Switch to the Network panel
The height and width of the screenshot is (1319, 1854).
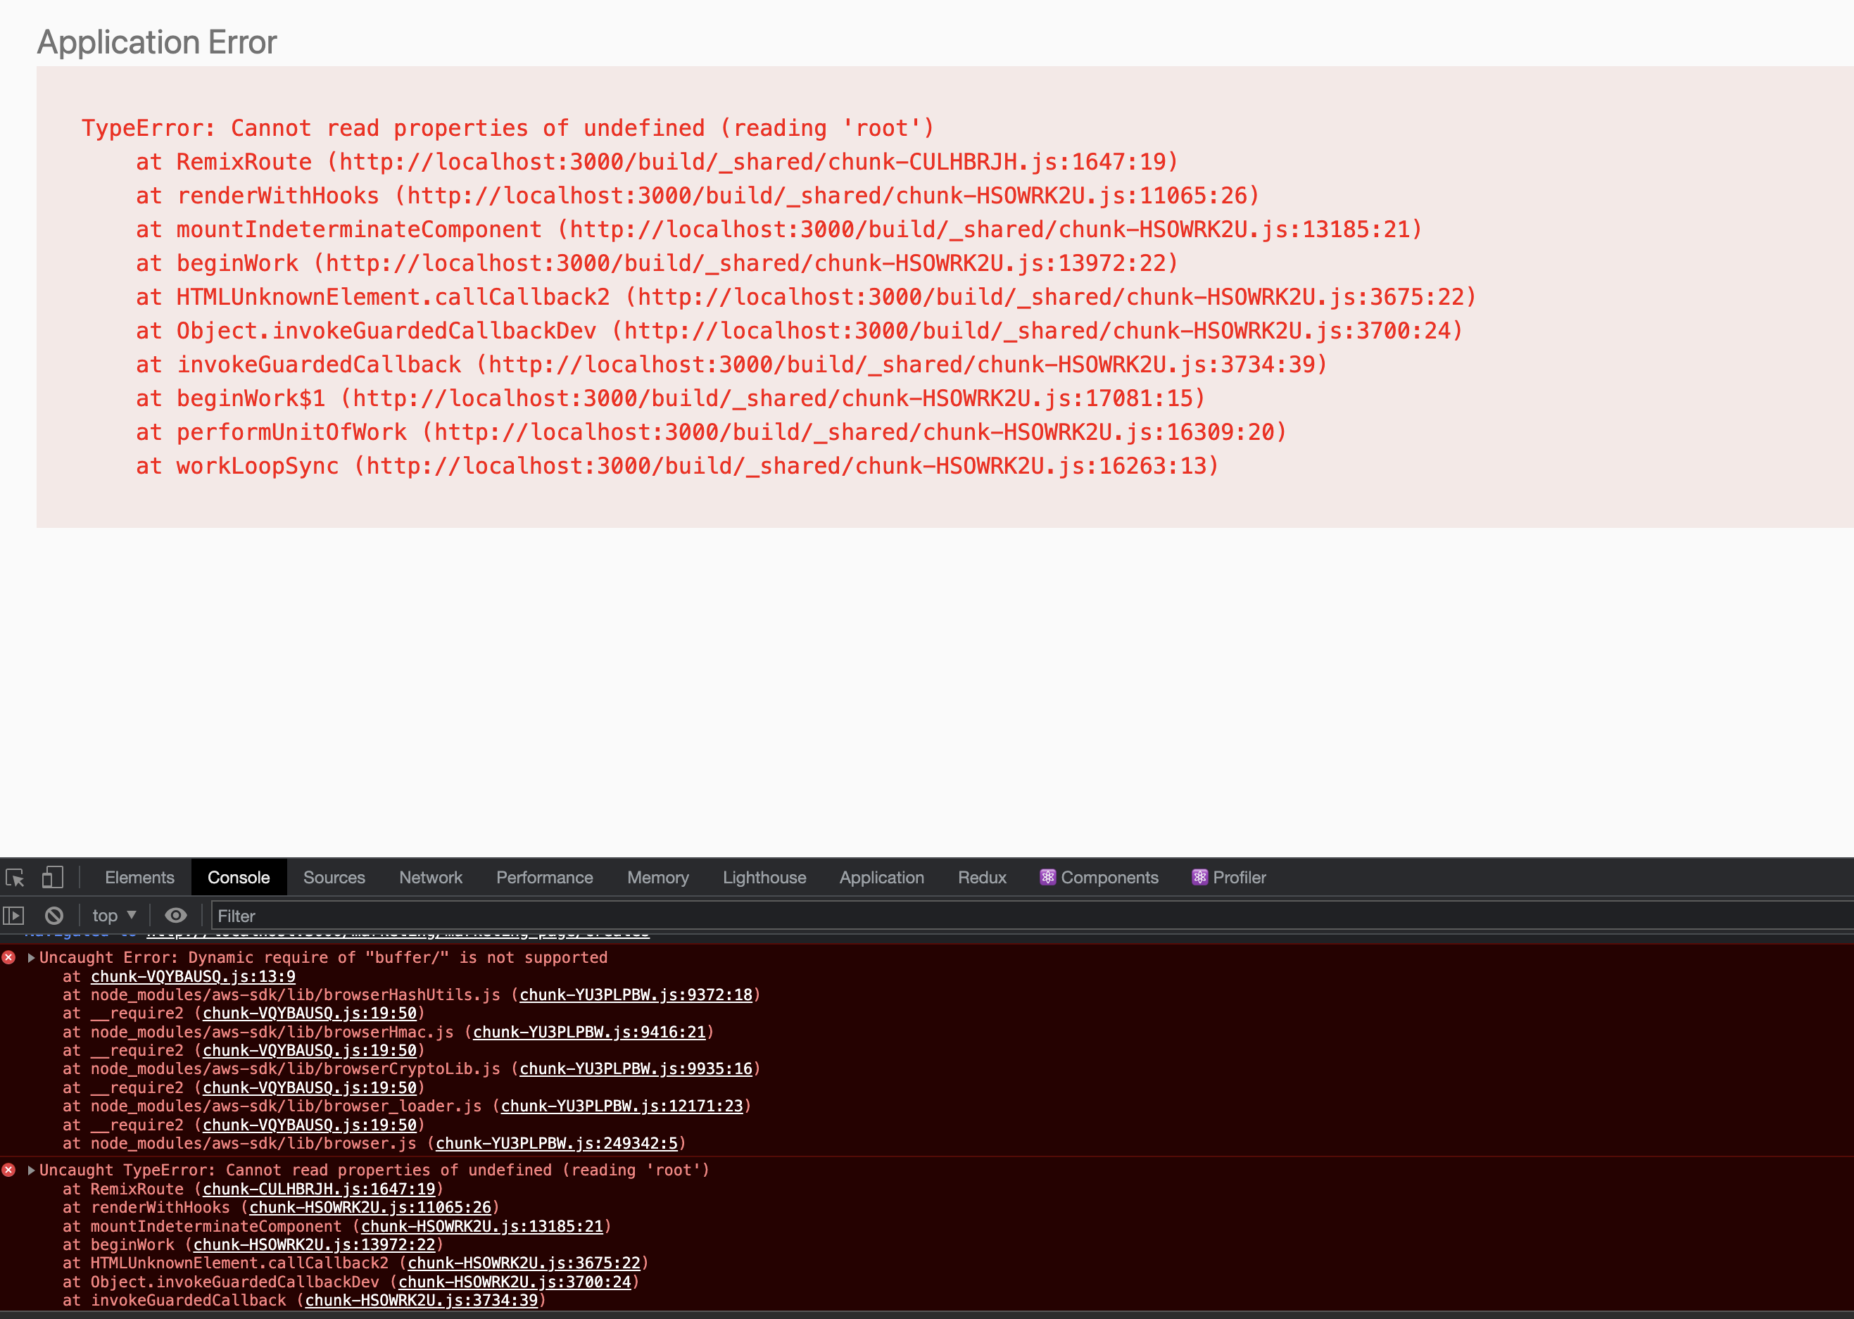pos(430,878)
